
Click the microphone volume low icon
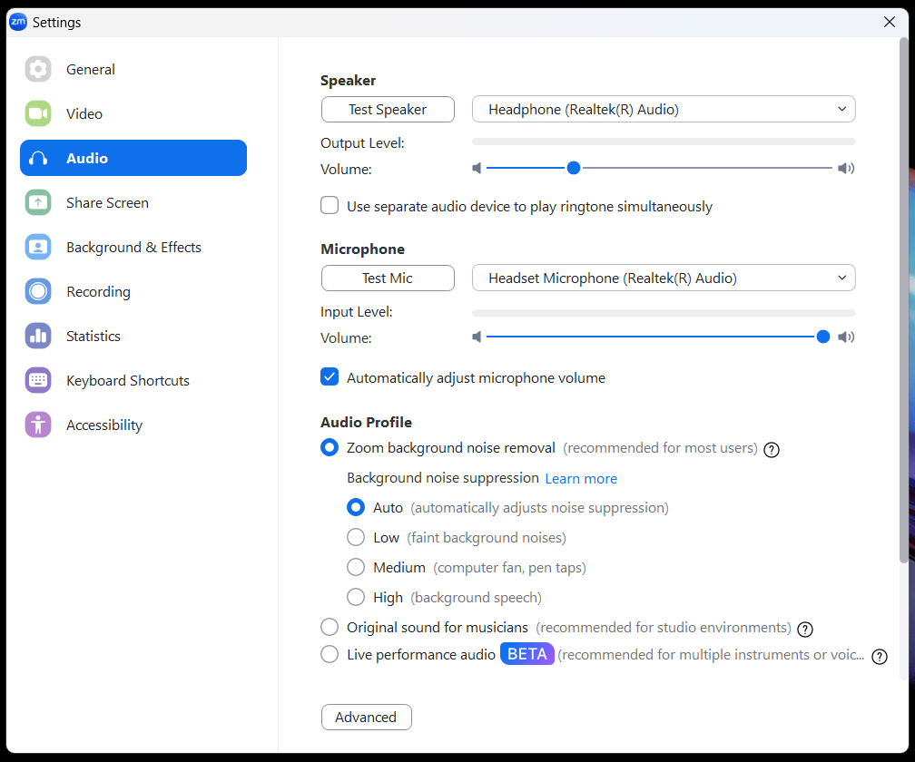pos(477,337)
